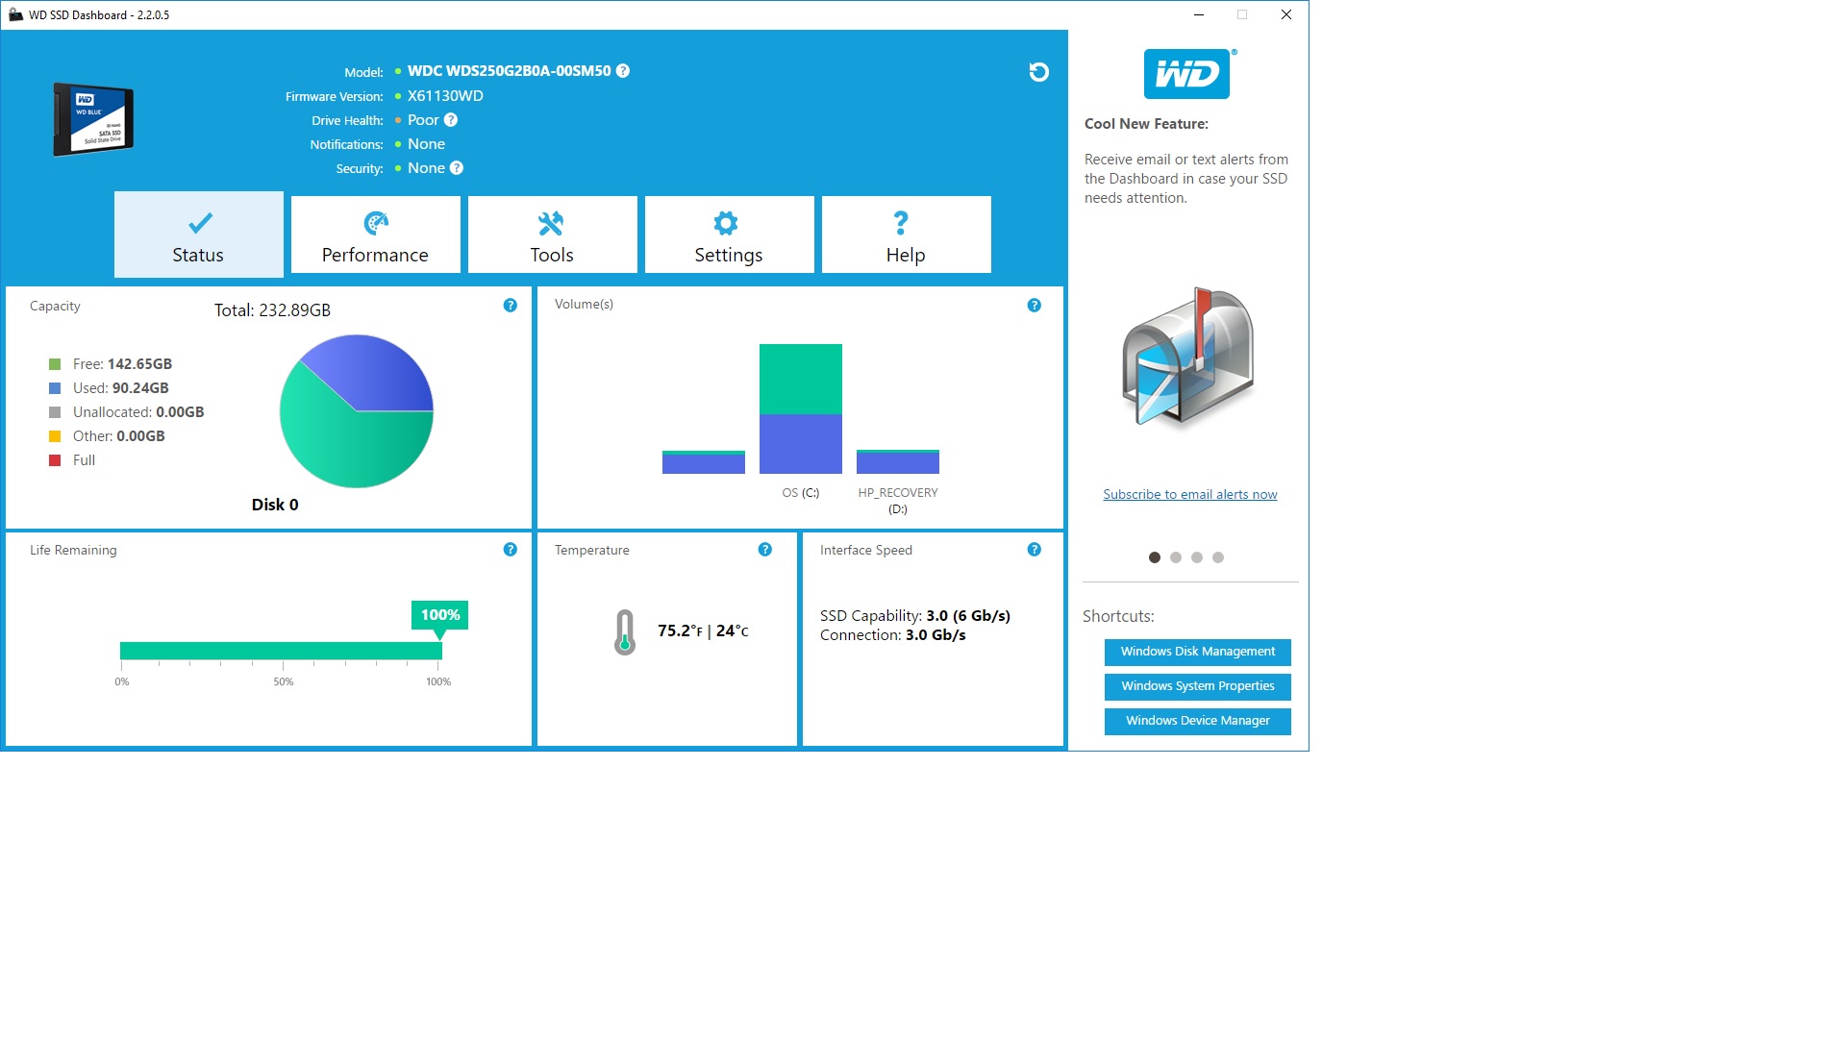
Task: Launch Windows Device Manager shortcut
Action: pyautogui.click(x=1197, y=721)
